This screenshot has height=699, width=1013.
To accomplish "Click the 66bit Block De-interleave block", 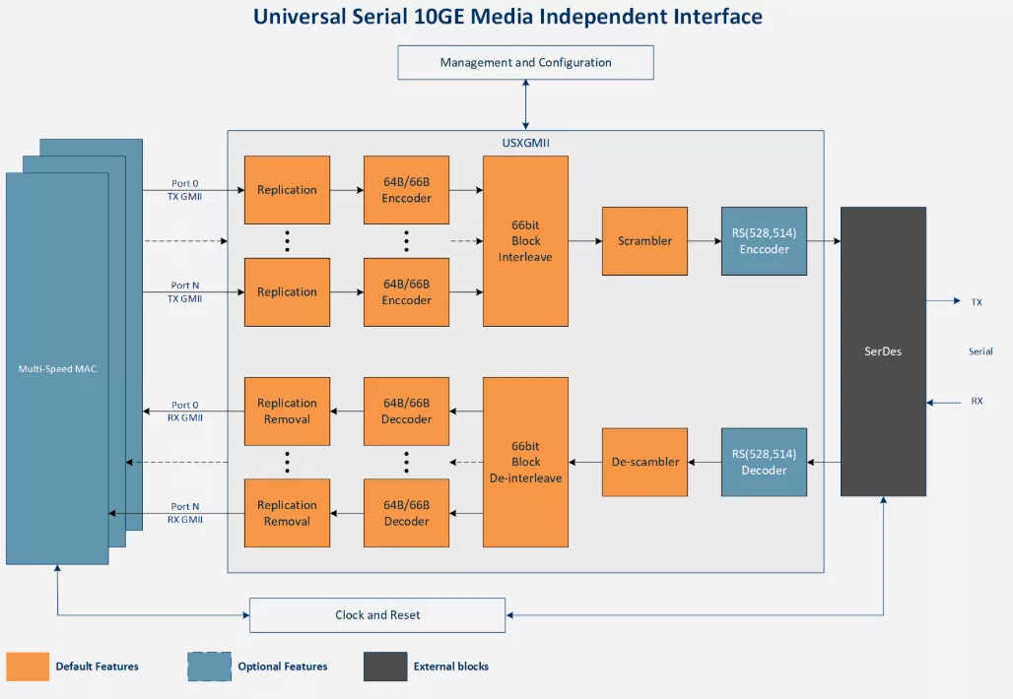I will coord(525,462).
